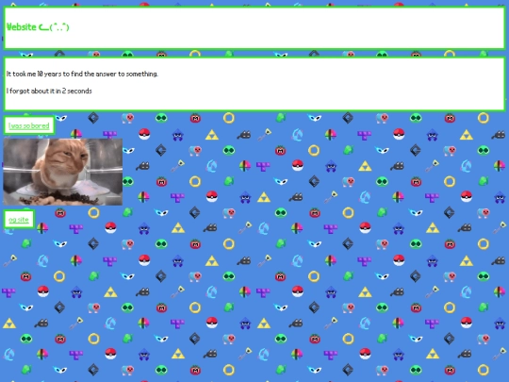Open the "I was so bored" link
Image resolution: width=509 pixels, height=382 pixels.
tap(29, 125)
